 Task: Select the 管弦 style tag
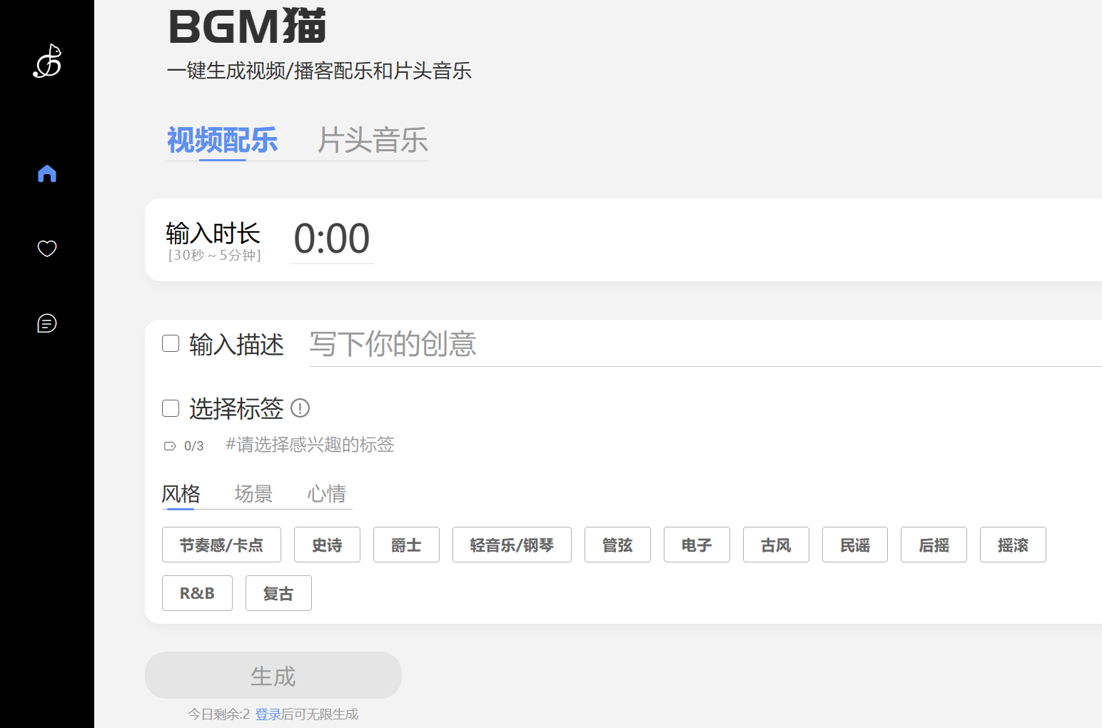[x=617, y=545]
